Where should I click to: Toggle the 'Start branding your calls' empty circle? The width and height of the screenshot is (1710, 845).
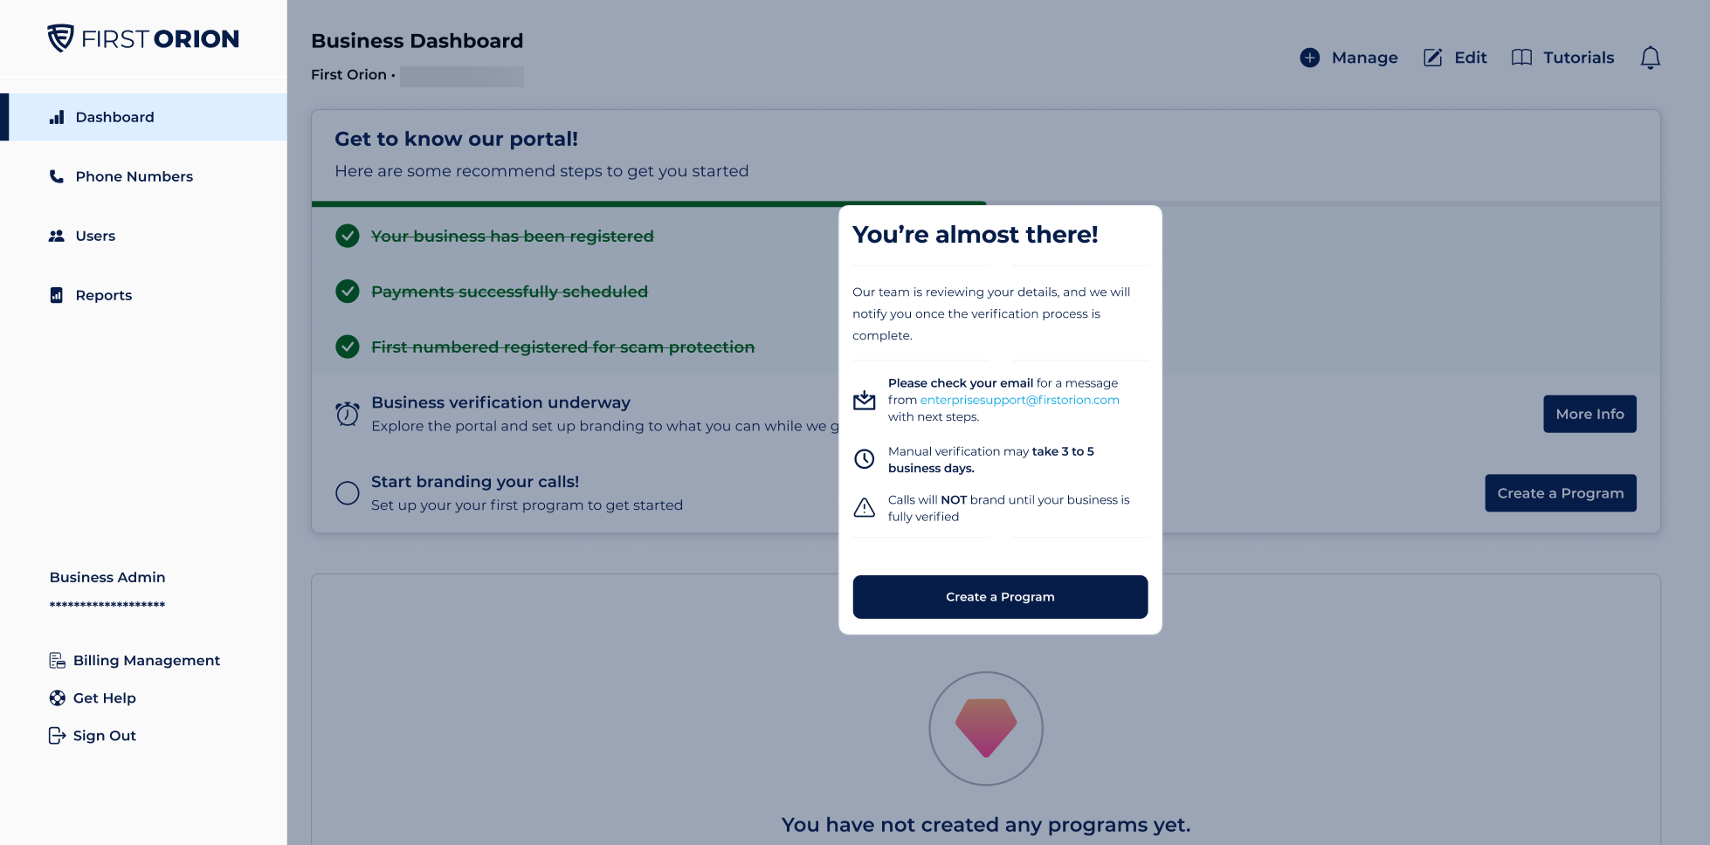tap(348, 493)
